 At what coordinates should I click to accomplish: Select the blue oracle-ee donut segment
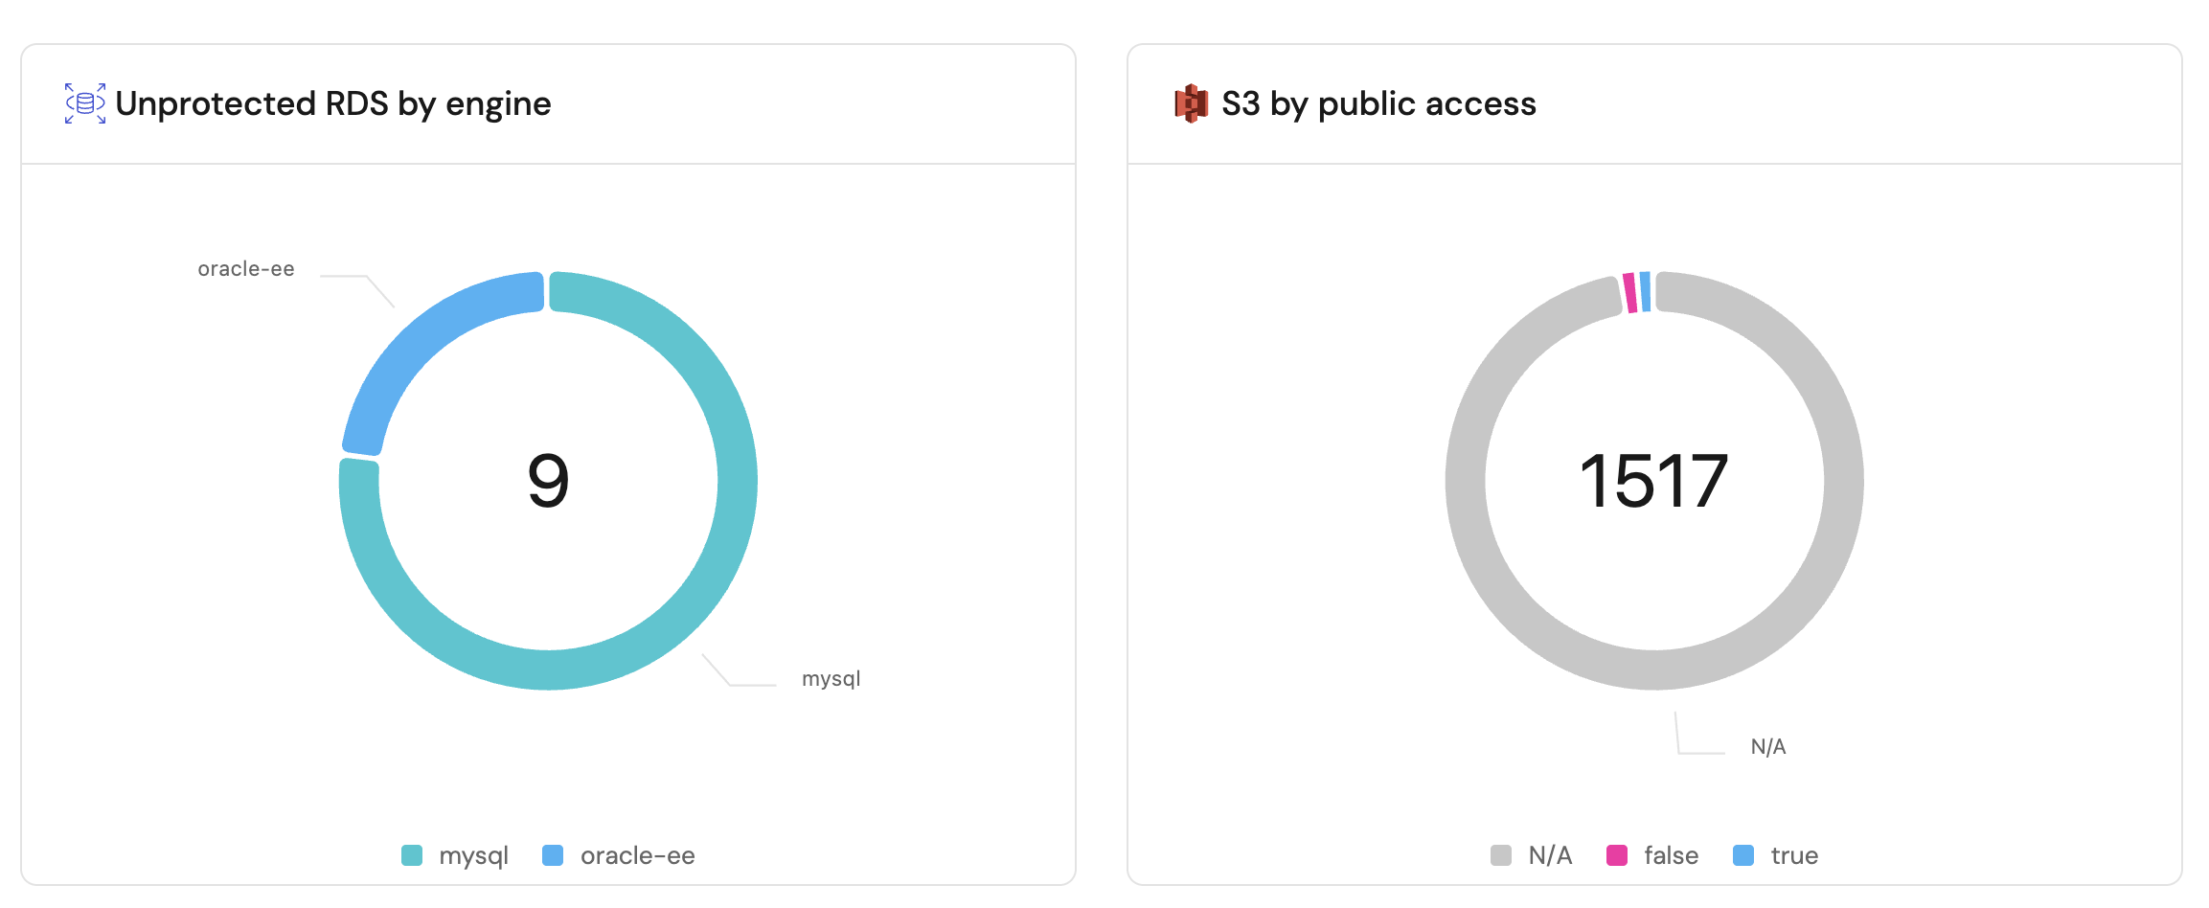click(421, 345)
